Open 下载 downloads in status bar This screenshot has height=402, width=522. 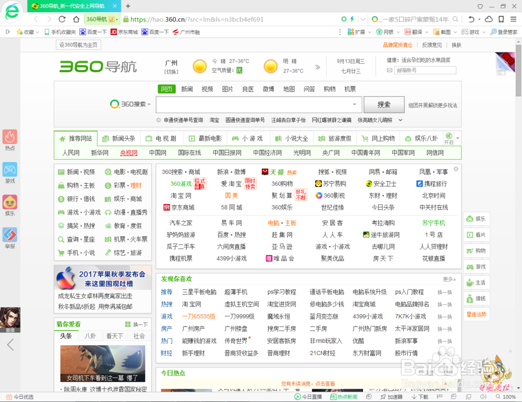point(420,397)
